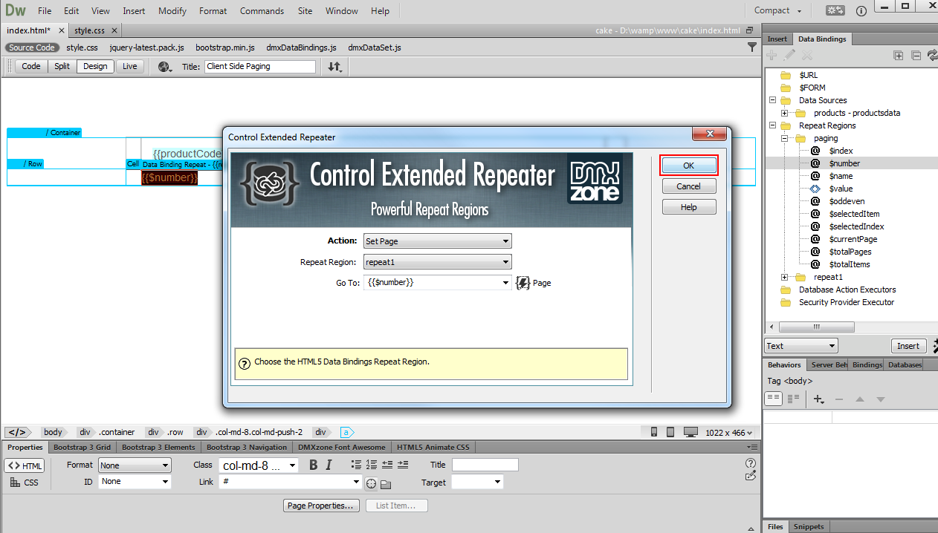Click the Data Bindings horizontal scrollbar
The height and width of the screenshot is (533, 938).
pyautogui.click(x=815, y=327)
